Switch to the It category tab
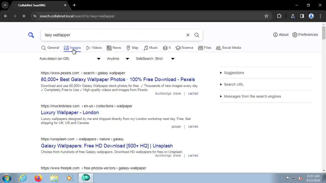326x183 pixels. (167, 48)
